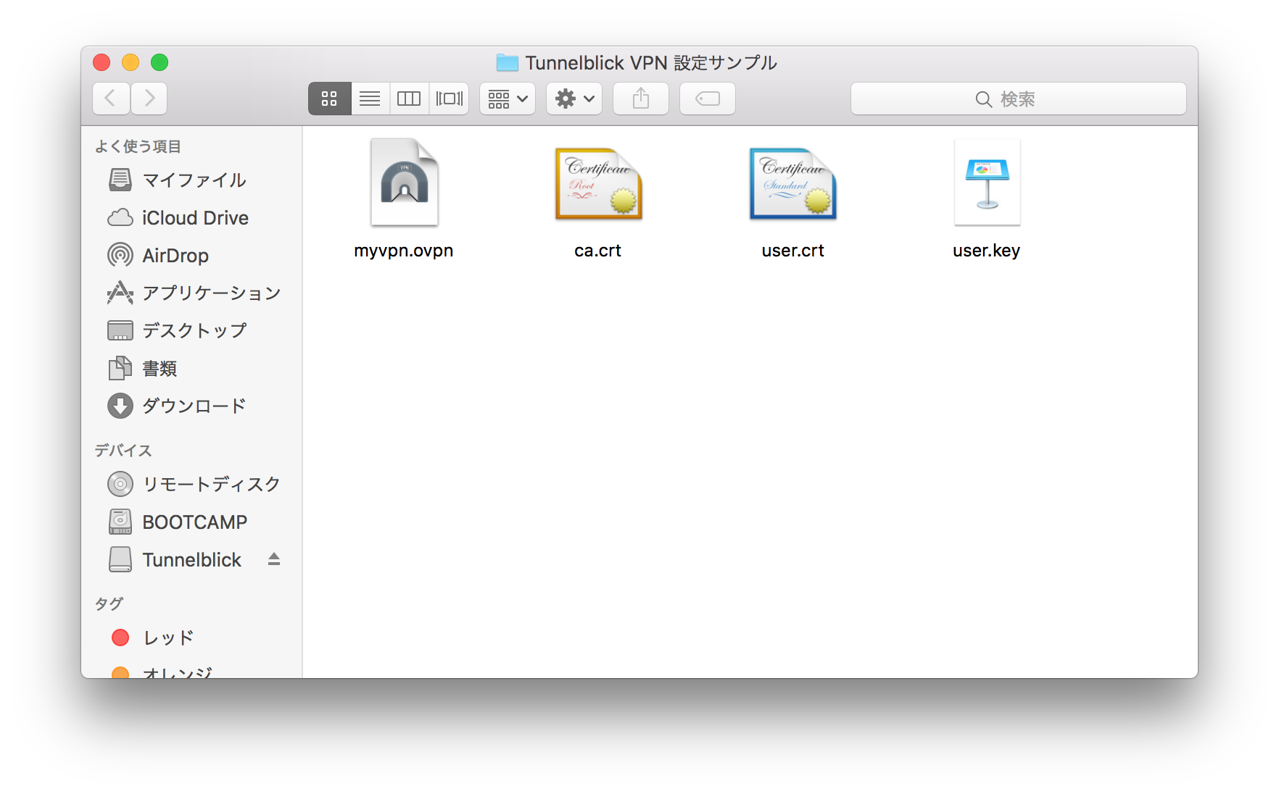
Task: Select the user.crt certificate icon
Action: (793, 183)
